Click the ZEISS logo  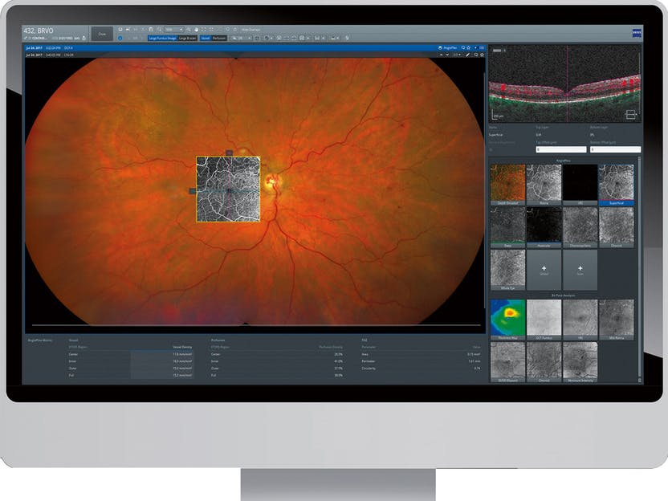click(x=637, y=33)
